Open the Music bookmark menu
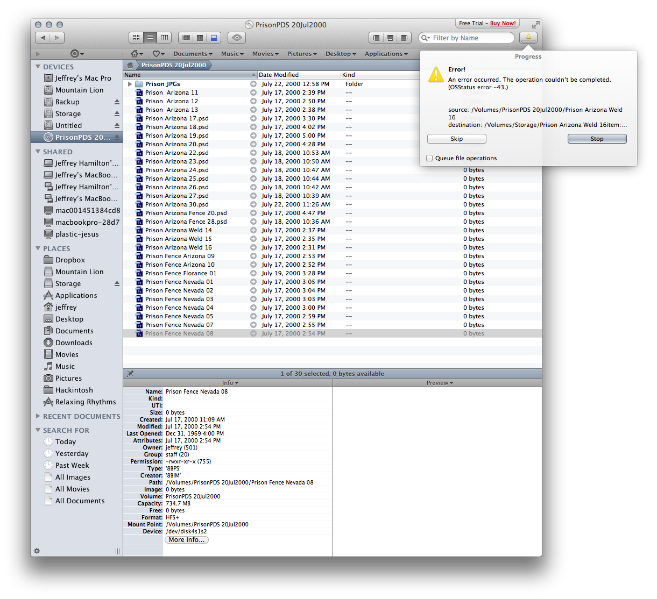Viewport: 657px width, 599px height. pos(232,54)
